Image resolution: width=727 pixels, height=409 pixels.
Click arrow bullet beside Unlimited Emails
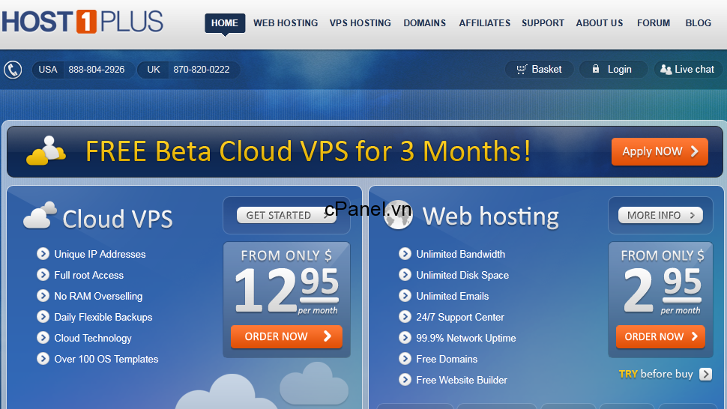click(x=405, y=296)
